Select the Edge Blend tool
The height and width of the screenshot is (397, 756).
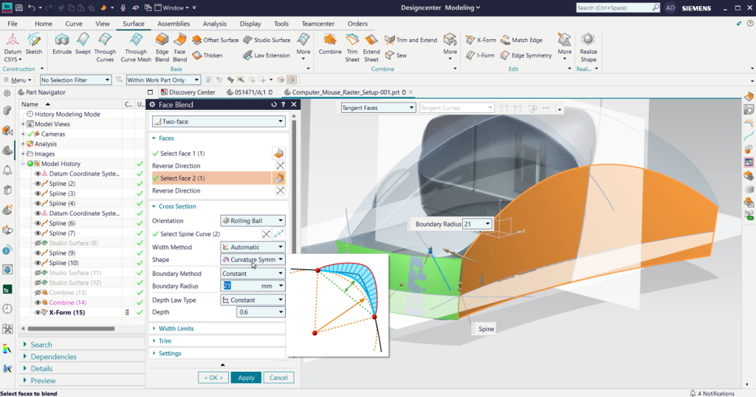tap(162, 47)
